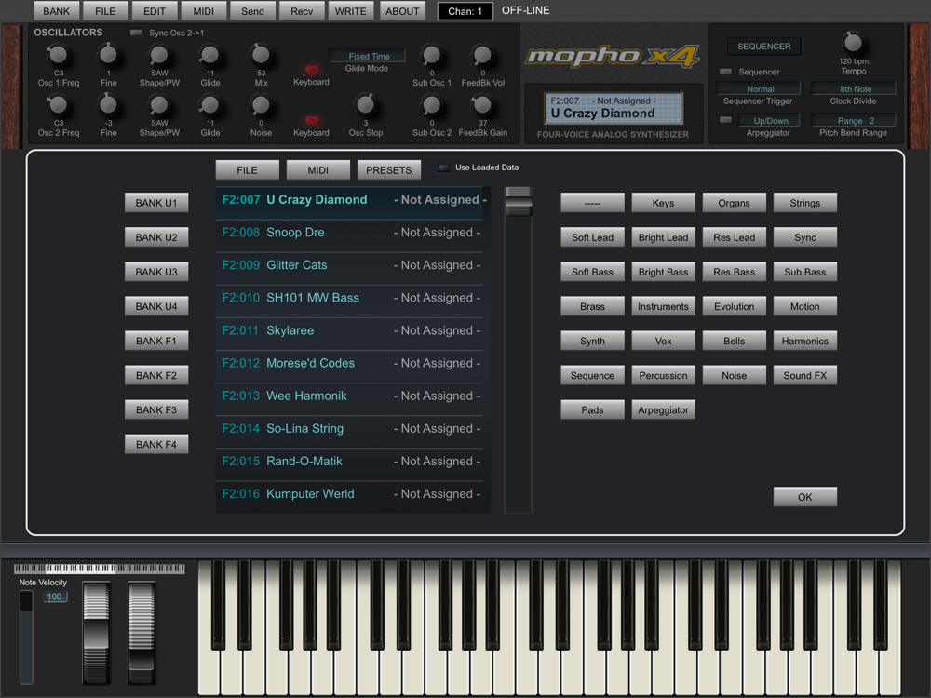Screen dimensions: 931x698
Task: Toggle Sync Osc 2->1 switch
Action: (136, 33)
